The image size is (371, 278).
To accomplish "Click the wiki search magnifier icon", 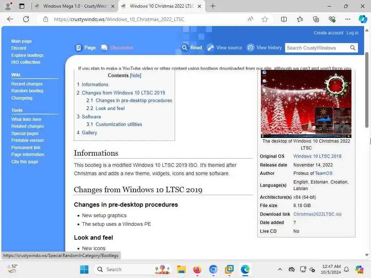I will pyautogui.click(x=353, y=48).
